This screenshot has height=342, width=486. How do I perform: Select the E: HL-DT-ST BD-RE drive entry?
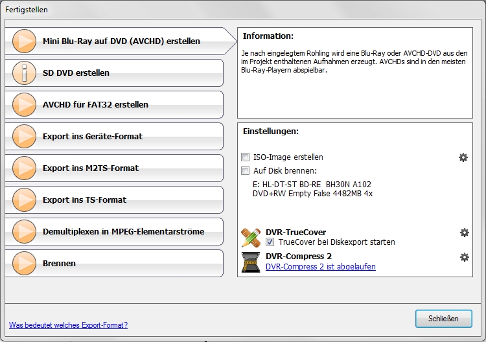point(312,189)
